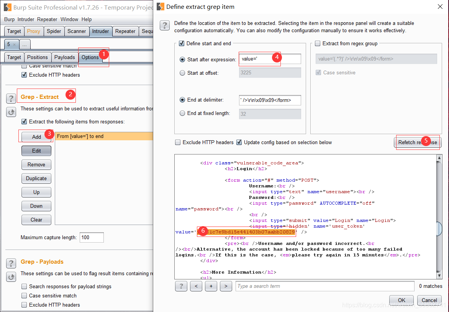This screenshot has width=449, height=312.
Task: Click the Grep - Extract restore defaults icon
Action: pos(11,112)
